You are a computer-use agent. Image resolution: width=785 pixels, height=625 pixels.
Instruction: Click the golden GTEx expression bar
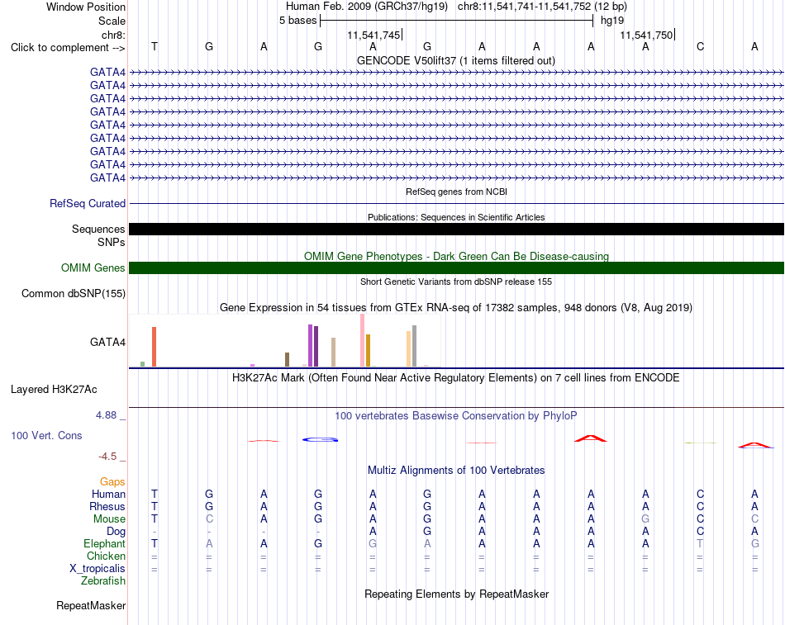click(368, 350)
